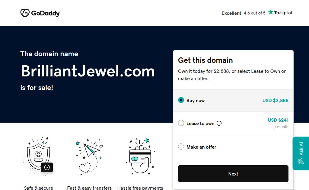Click the BrilliantJewel.com domain title
309x190 pixels.
pyautogui.click(x=88, y=71)
